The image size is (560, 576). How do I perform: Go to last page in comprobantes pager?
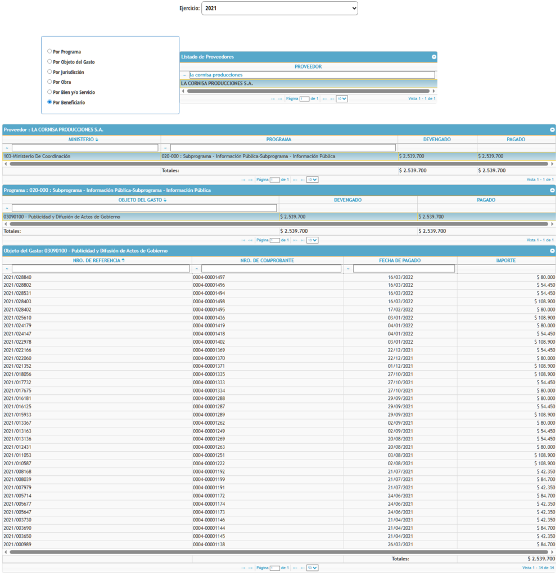coord(302,568)
